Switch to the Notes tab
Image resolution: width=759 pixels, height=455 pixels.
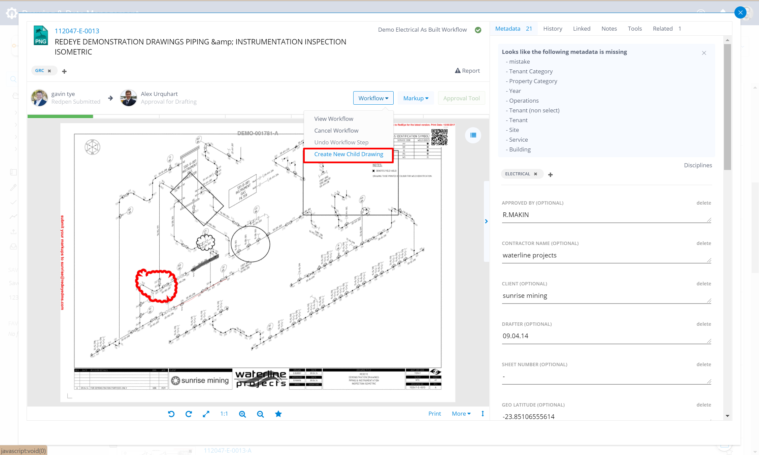[609, 29]
